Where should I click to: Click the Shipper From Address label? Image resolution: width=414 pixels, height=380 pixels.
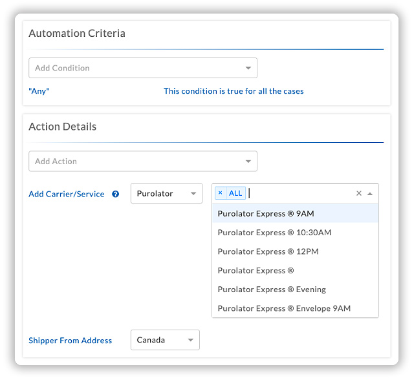(71, 341)
